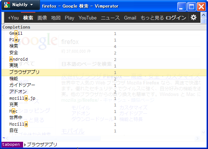Screen dimensions: 208x149
Task: Open Google settings gear icon
Action: [194, 18]
